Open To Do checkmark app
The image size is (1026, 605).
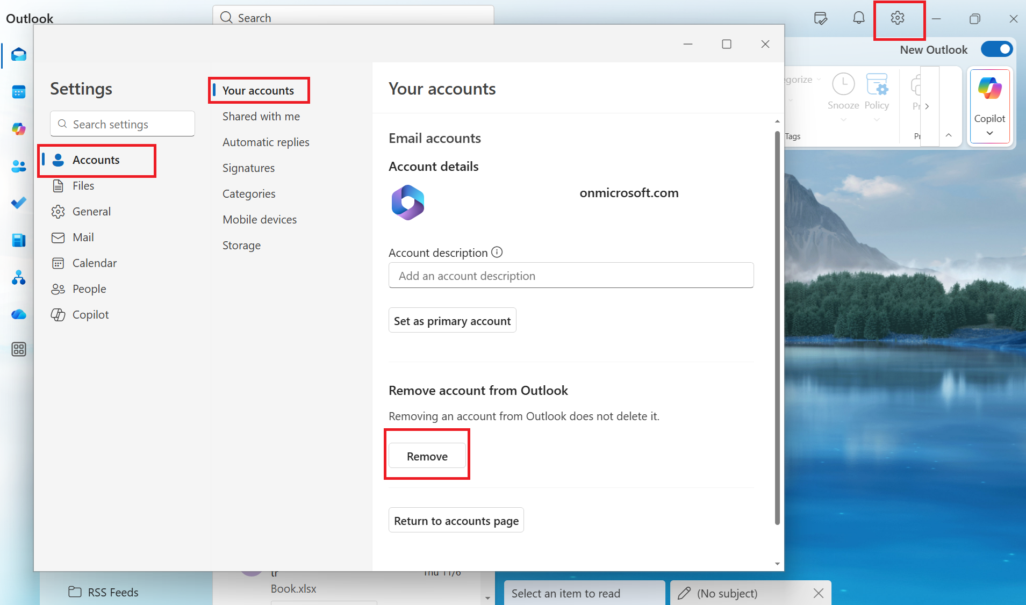click(19, 203)
